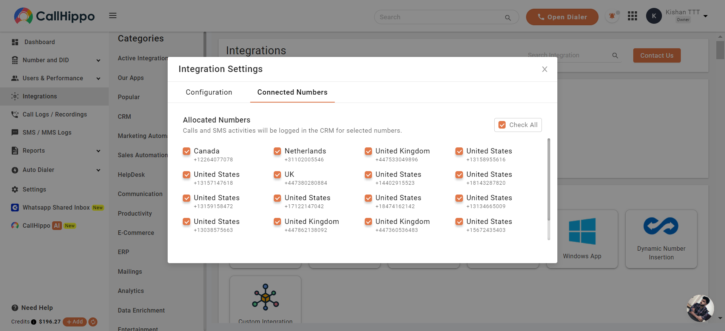The width and height of the screenshot is (725, 331).
Task: Switch to the Configuration tab
Action: tap(209, 92)
